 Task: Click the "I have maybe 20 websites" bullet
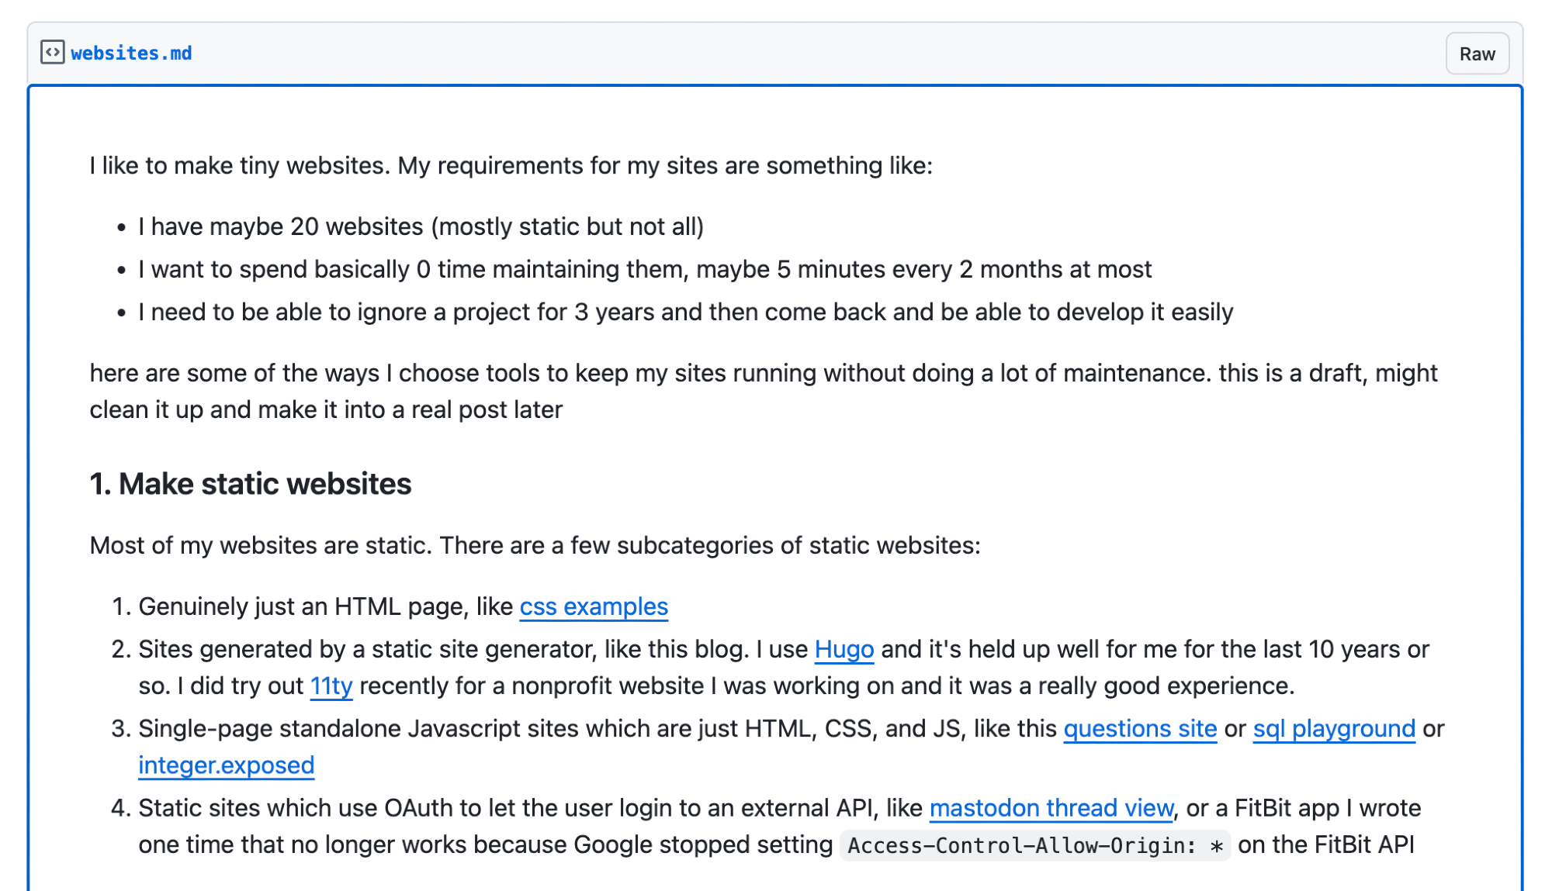click(x=421, y=226)
